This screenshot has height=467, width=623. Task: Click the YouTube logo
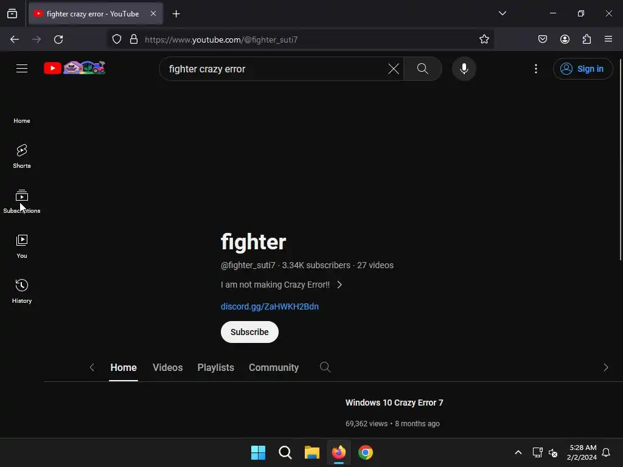75,68
